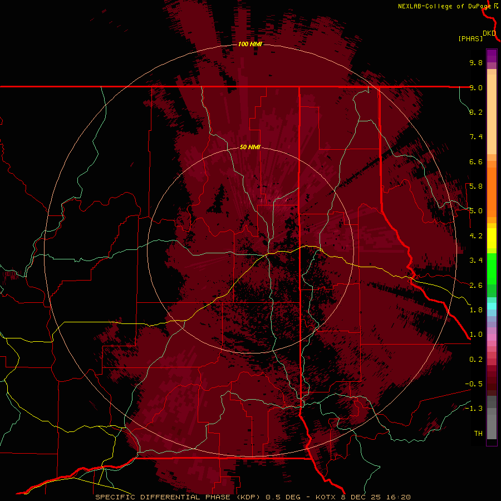This screenshot has width=501, height=501.
Task: Pick the purple top band of the color scale
Action: pos(492,56)
